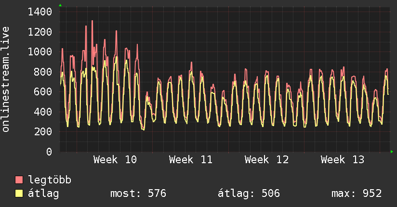Click the 1400 y-axis value
Screen dimensions: 397x207
(40, 12)
